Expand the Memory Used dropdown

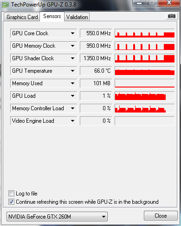point(72,83)
